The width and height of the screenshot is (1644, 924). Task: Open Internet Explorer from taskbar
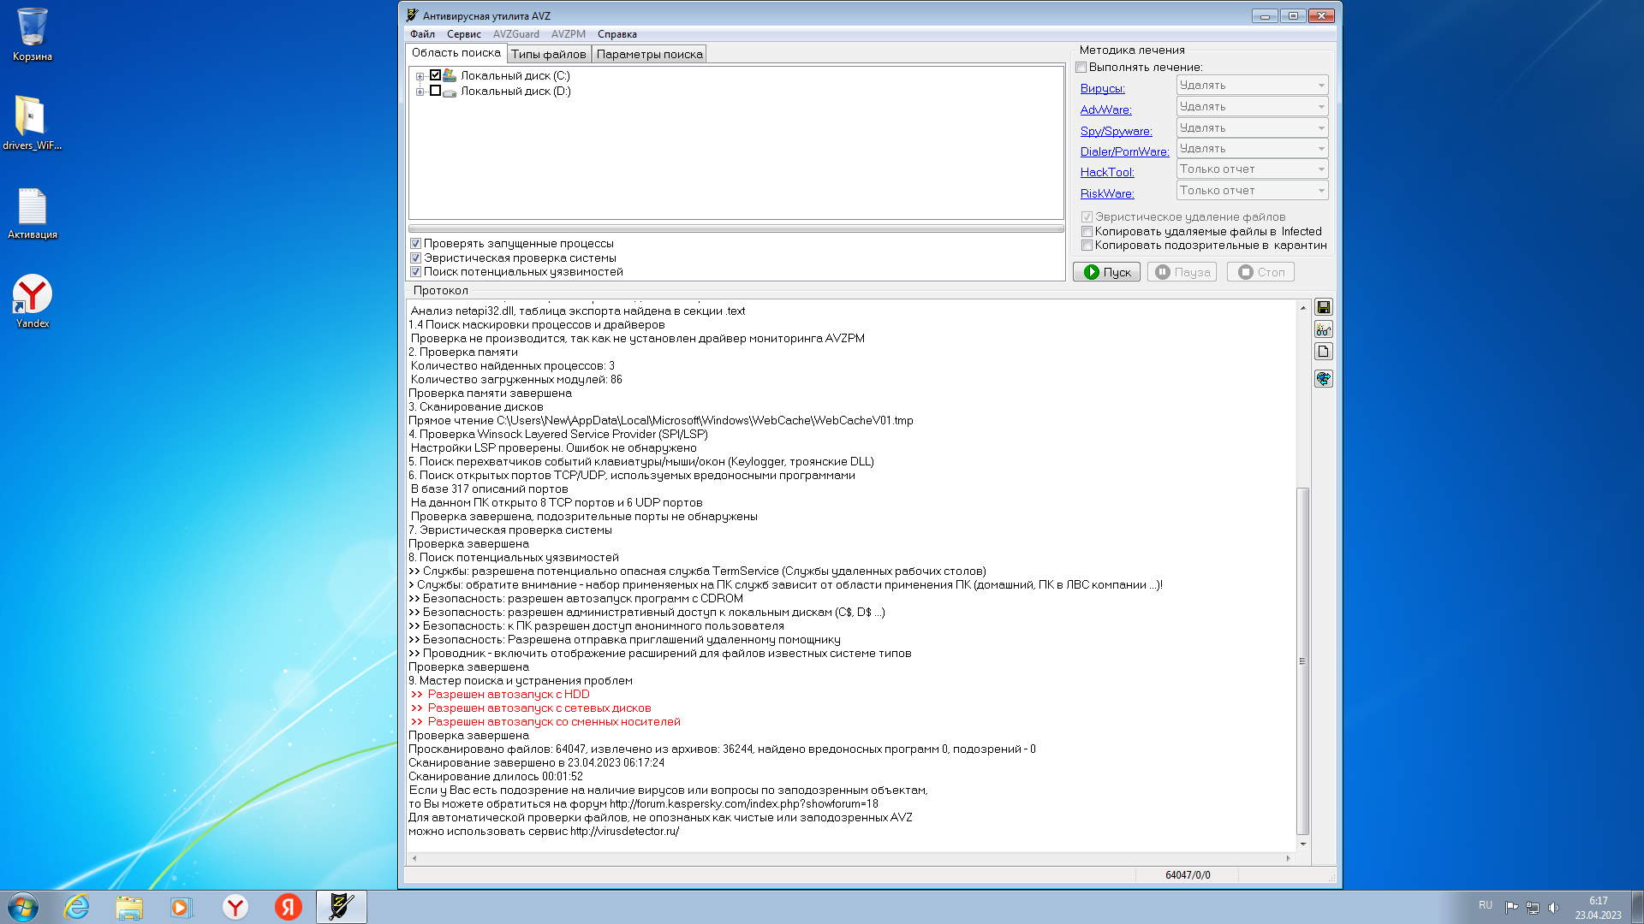point(77,907)
